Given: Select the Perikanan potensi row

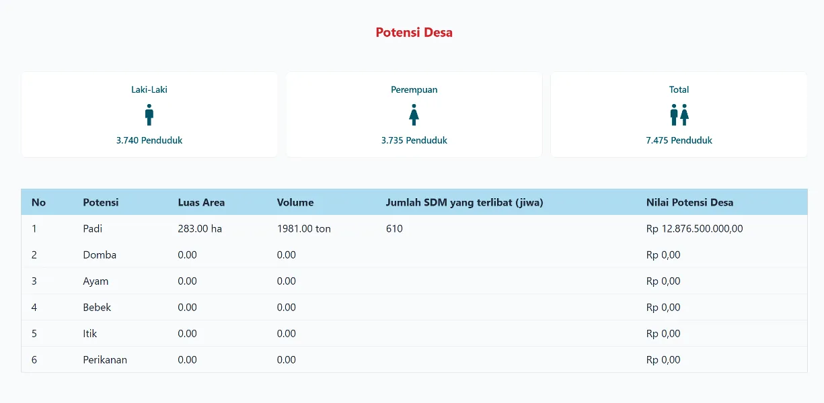Looking at the screenshot, I should click(105, 359).
